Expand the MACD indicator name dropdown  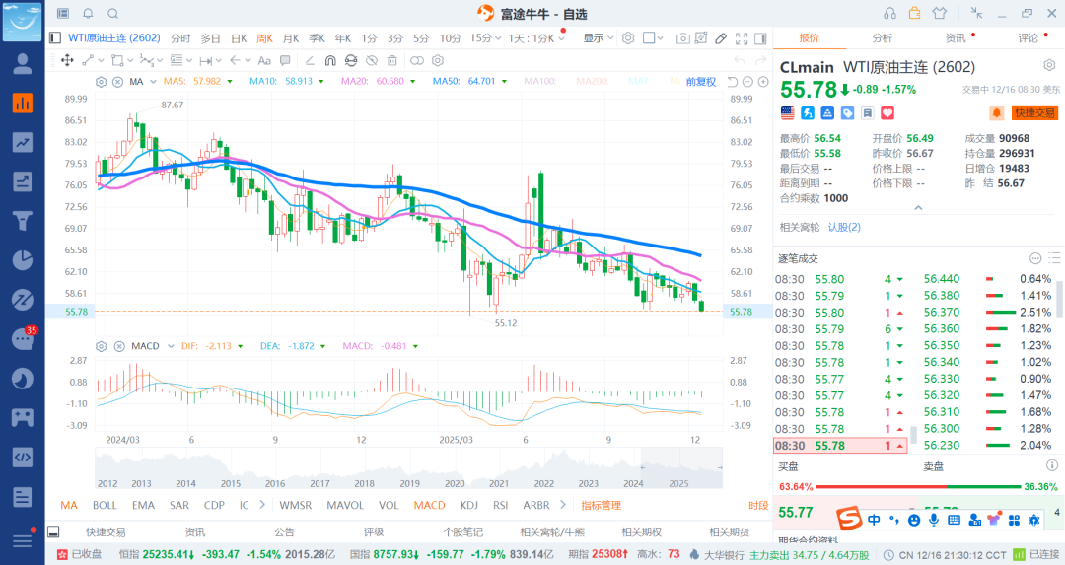171,346
